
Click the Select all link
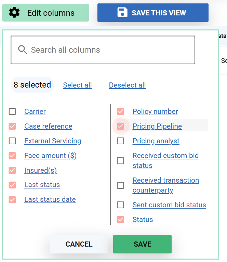coord(77,85)
